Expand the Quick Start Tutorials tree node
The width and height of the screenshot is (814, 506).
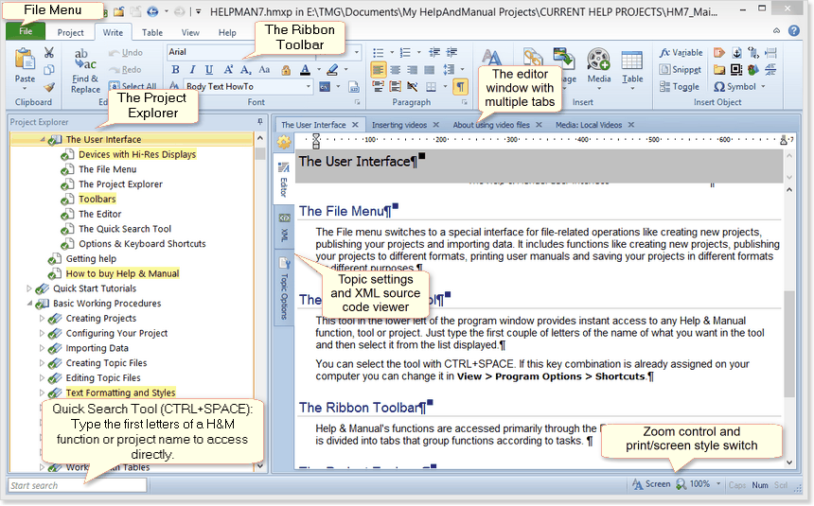click(29, 288)
